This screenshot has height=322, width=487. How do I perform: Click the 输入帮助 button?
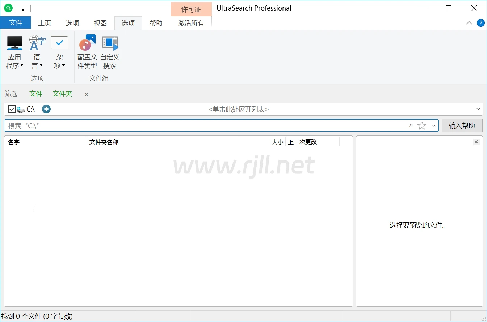click(462, 126)
